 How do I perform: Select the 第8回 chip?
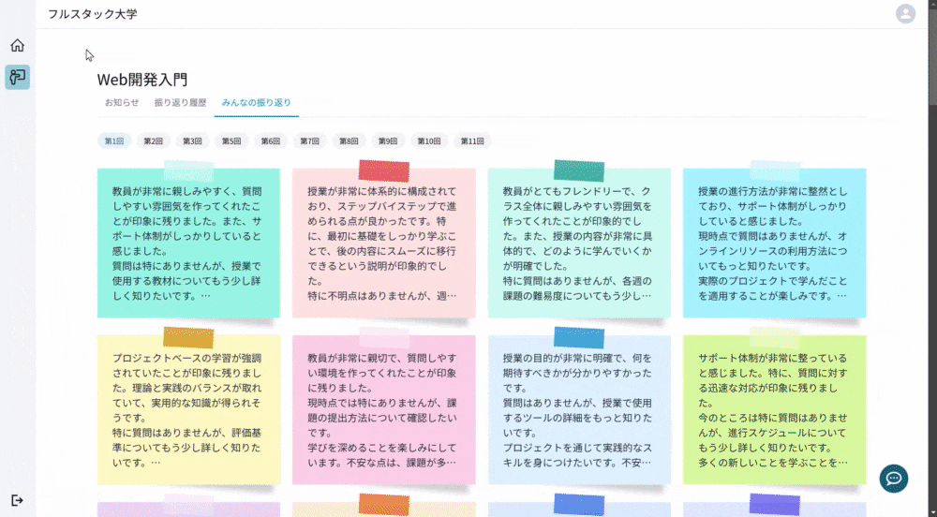pyautogui.click(x=349, y=141)
